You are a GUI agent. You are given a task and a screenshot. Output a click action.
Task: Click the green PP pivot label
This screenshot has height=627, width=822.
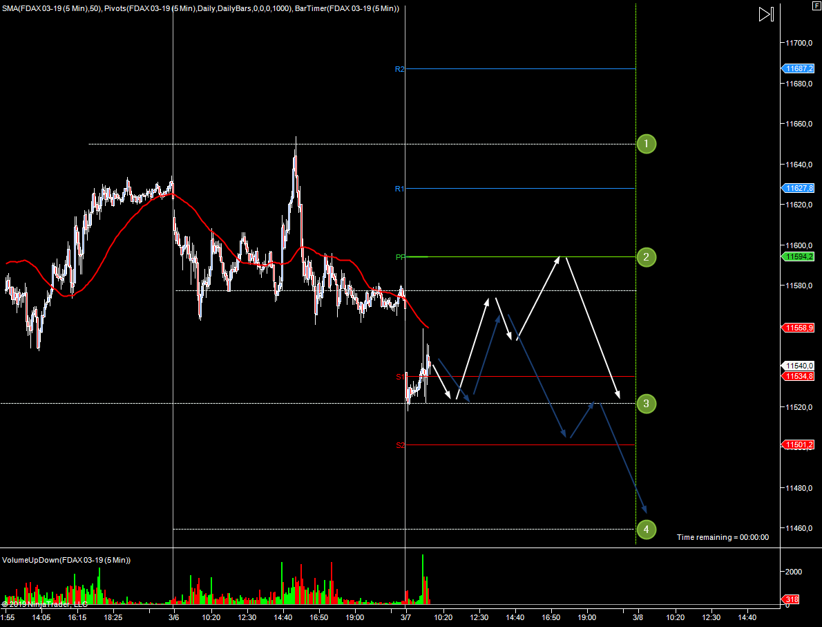[400, 257]
